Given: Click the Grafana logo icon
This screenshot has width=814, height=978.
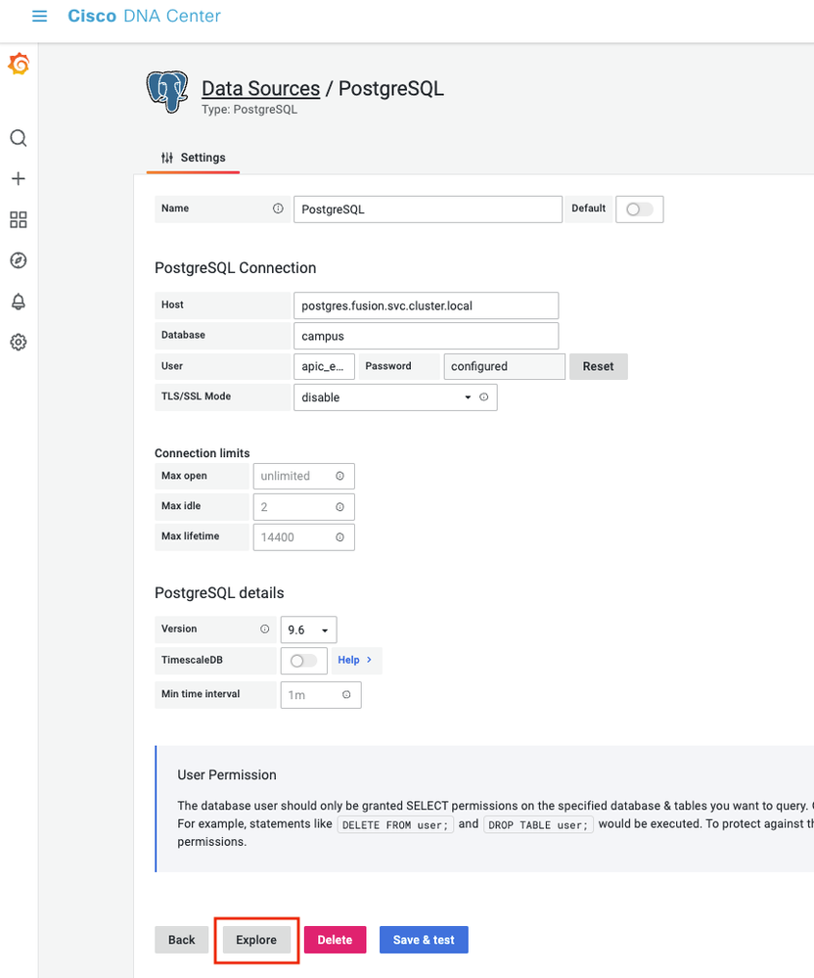Looking at the screenshot, I should tap(19, 64).
